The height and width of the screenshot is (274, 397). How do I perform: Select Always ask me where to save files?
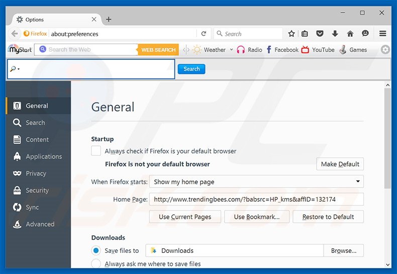pos(96,263)
